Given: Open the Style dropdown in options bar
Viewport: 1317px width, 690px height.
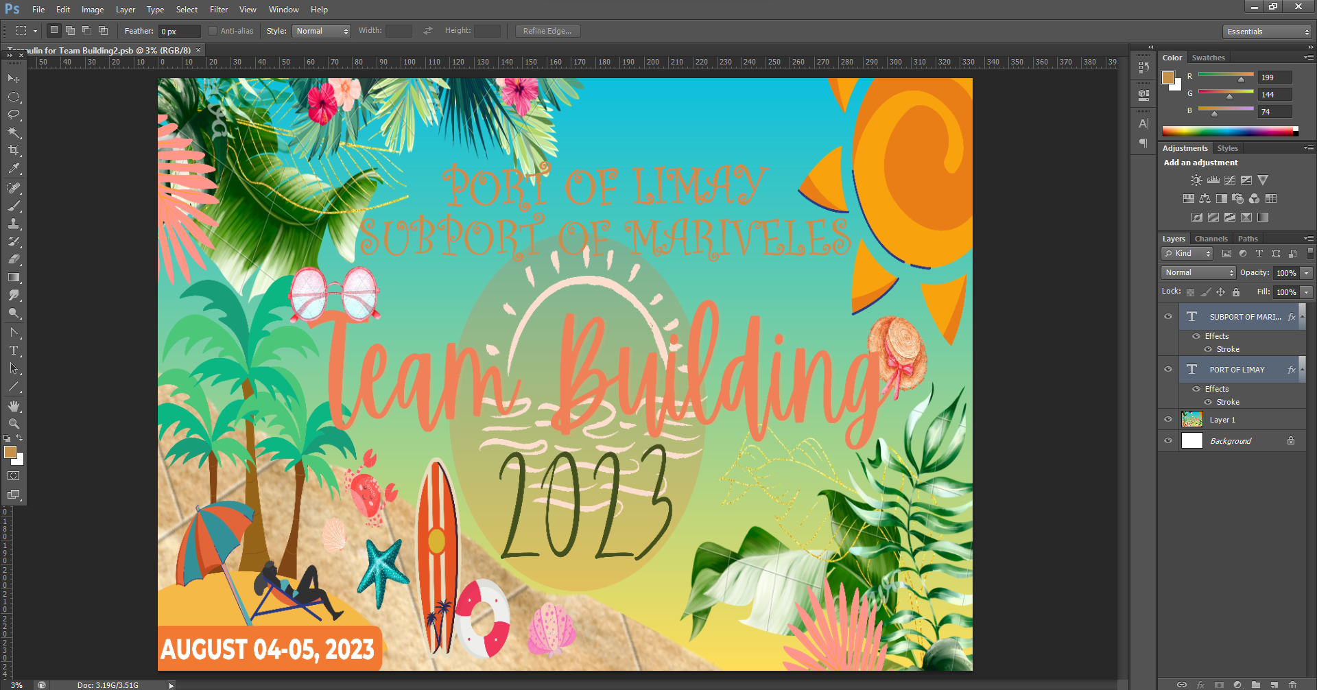Looking at the screenshot, I should (x=322, y=31).
